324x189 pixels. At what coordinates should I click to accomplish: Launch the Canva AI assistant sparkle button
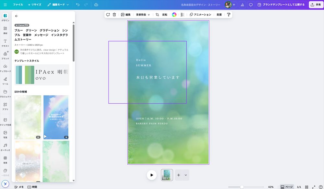pos(5,183)
